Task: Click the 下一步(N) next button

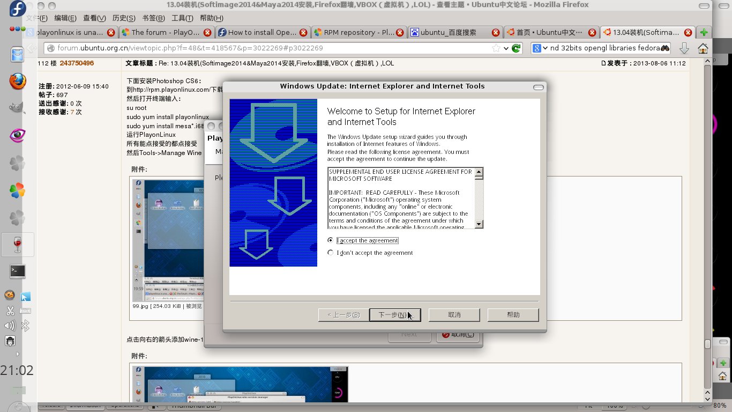Action: (x=395, y=315)
